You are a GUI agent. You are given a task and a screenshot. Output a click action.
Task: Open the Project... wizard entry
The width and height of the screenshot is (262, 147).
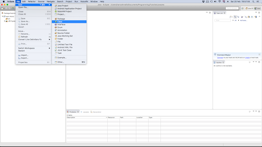tap(69, 14)
